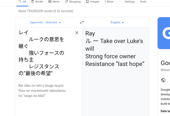Switch to the News tab
170x116 pixels.
(54, 2)
